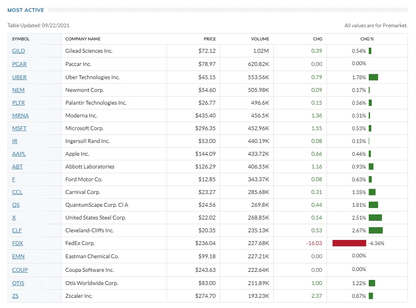Screen dimensions: 416x308
Task: Select the Newmont Corp. price $54.60
Action: click(x=207, y=90)
